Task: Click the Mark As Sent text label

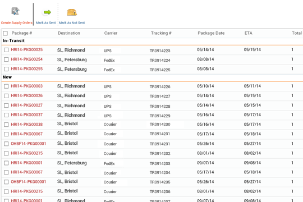Action: (x=46, y=23)
